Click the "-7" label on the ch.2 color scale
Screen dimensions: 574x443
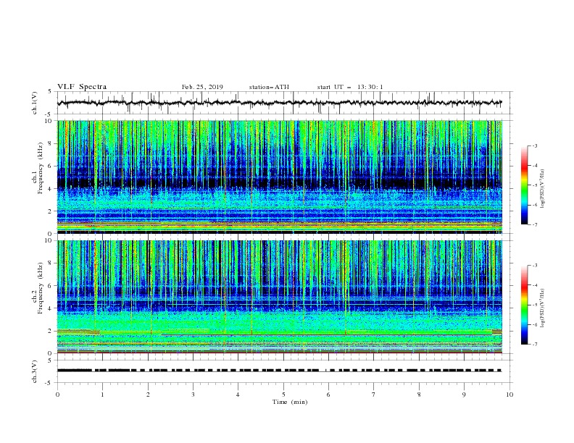(x=535, y=345)
